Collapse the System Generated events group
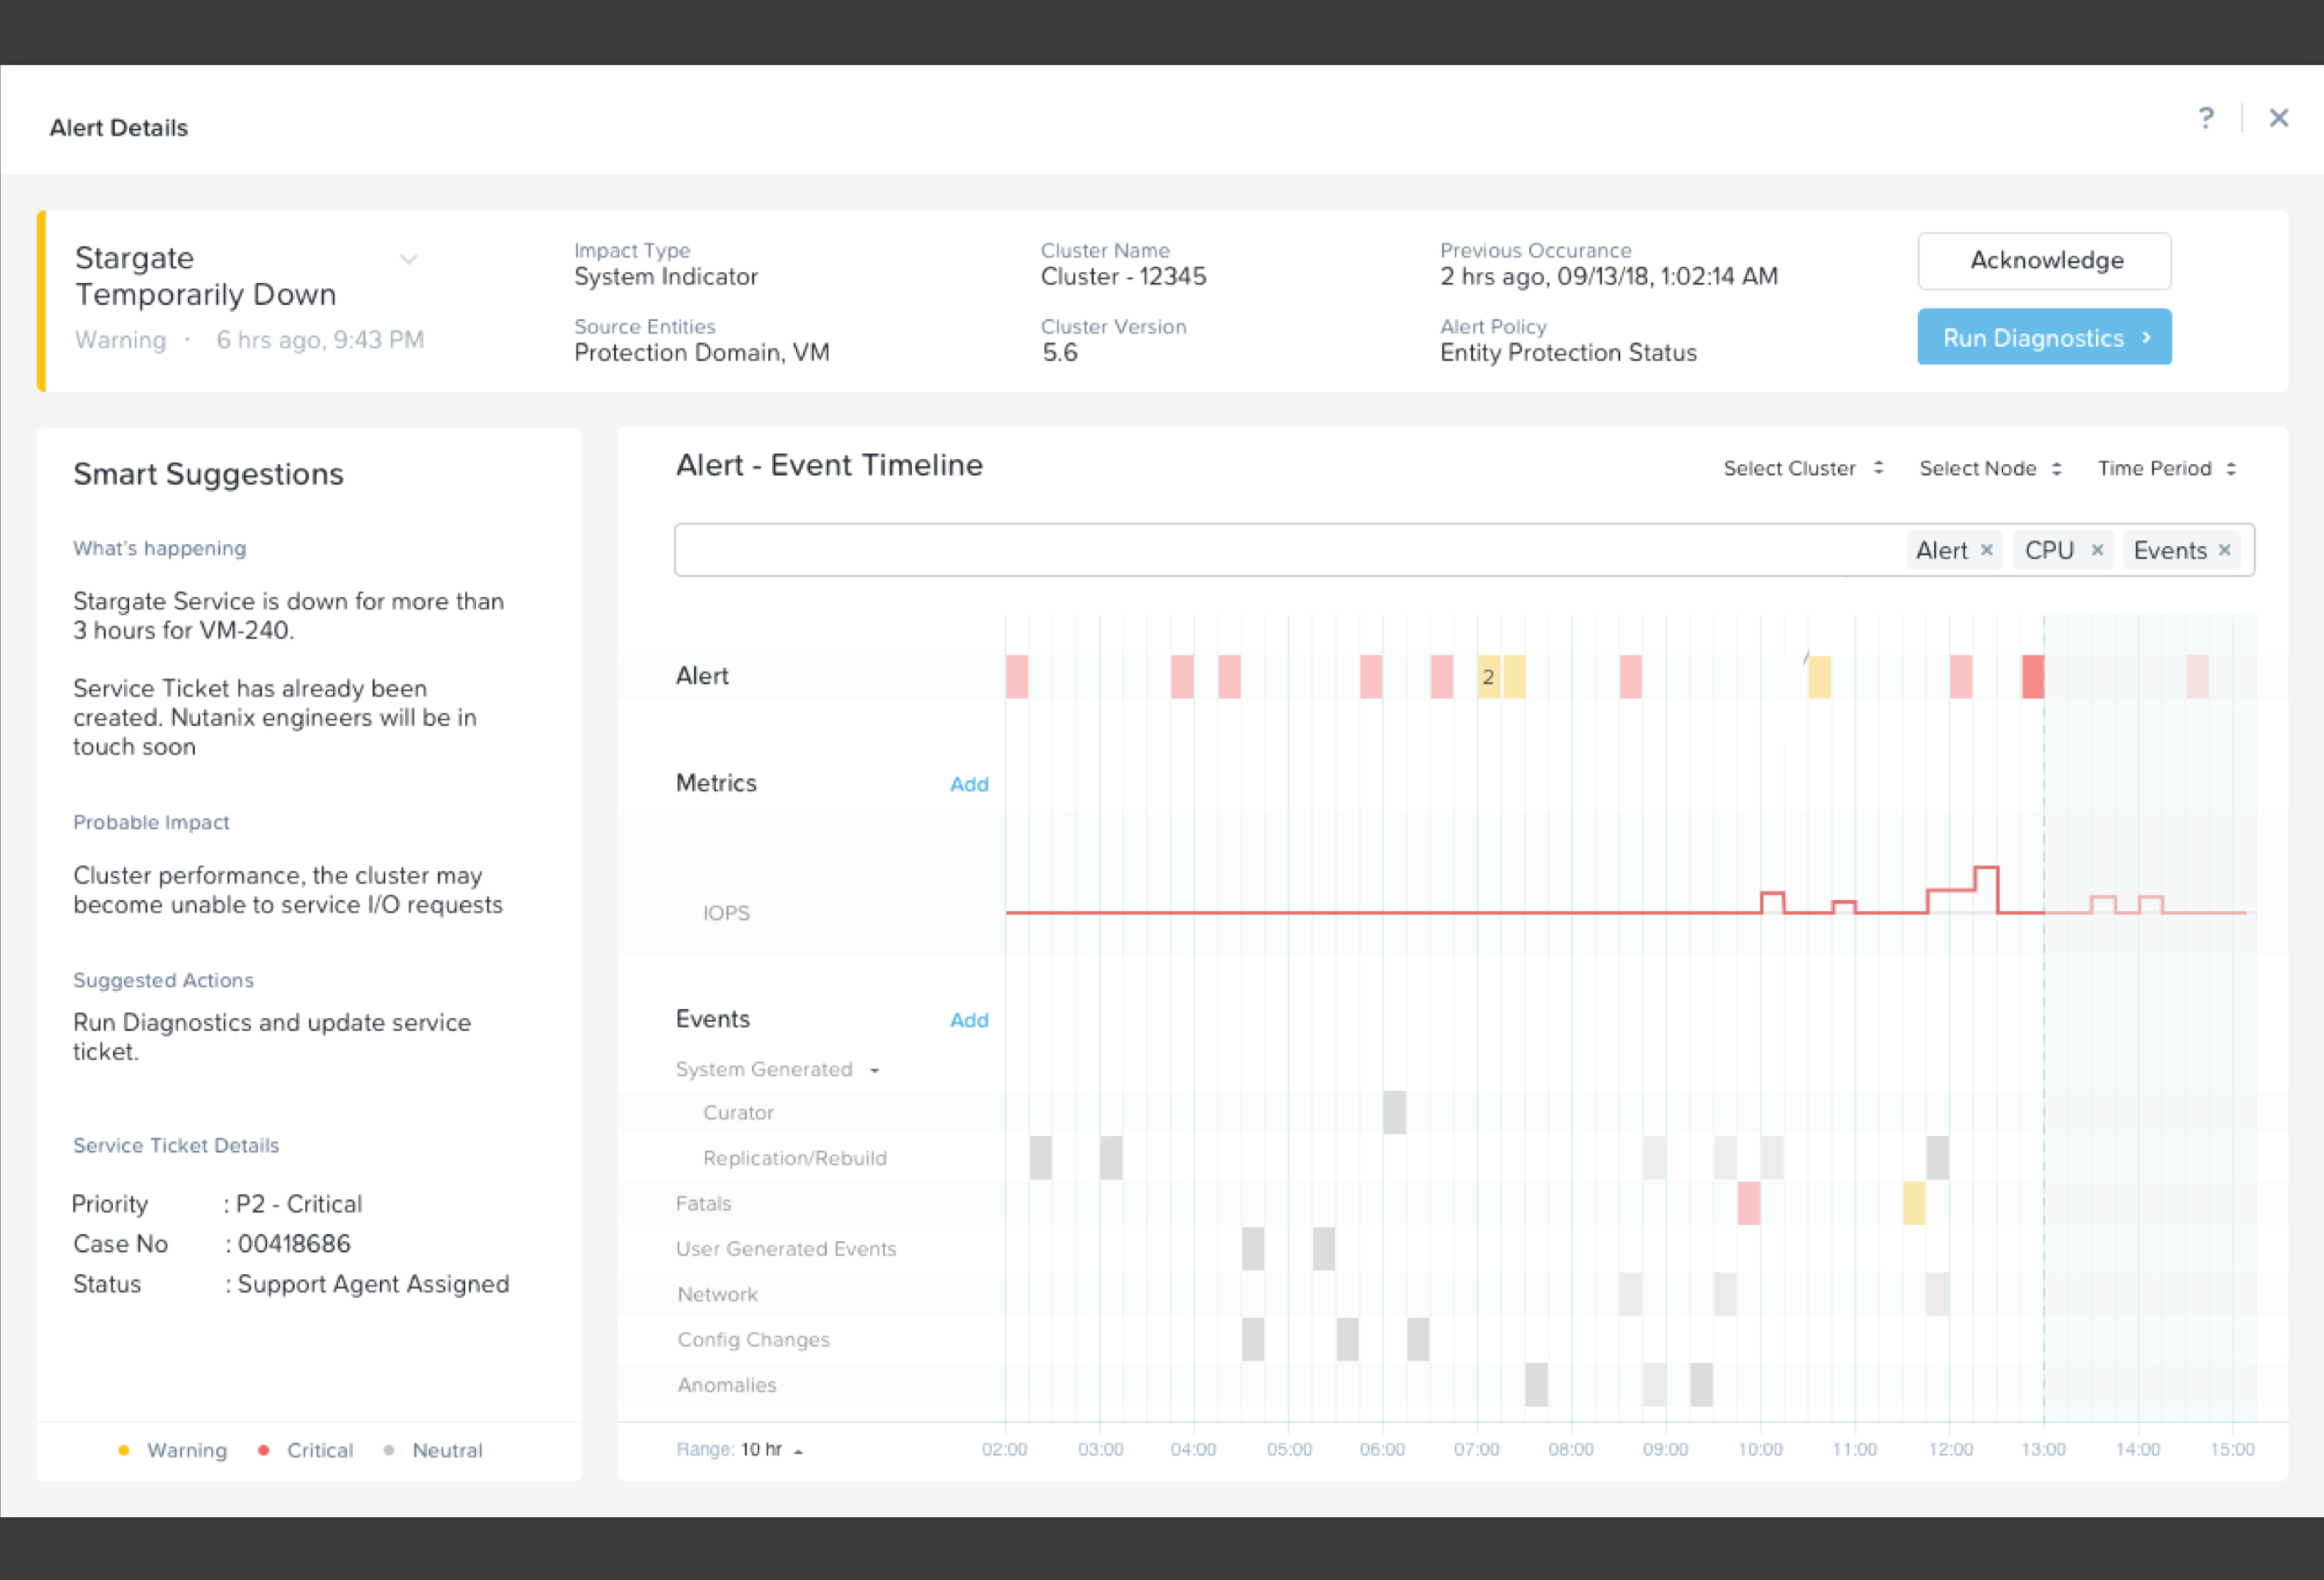 [874, 1070]
